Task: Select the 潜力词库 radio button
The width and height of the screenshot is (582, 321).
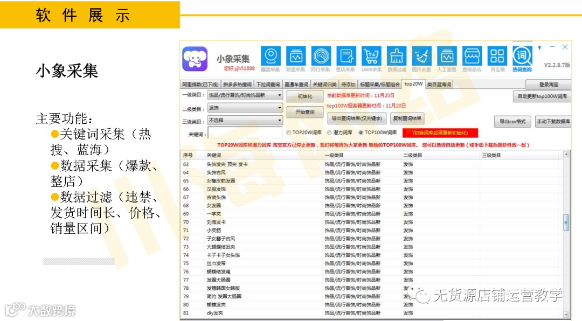Action: click(x=329, y=132)
